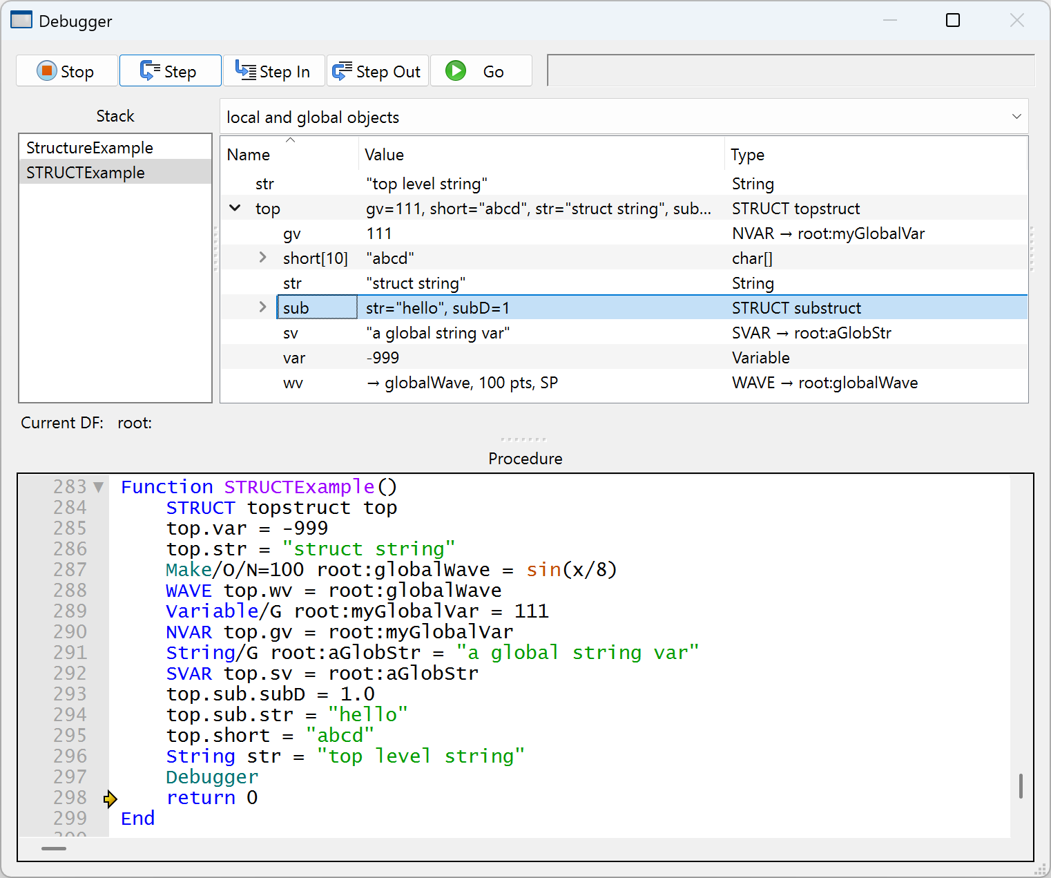Sort variables by Name column header

tap(249, 155)
